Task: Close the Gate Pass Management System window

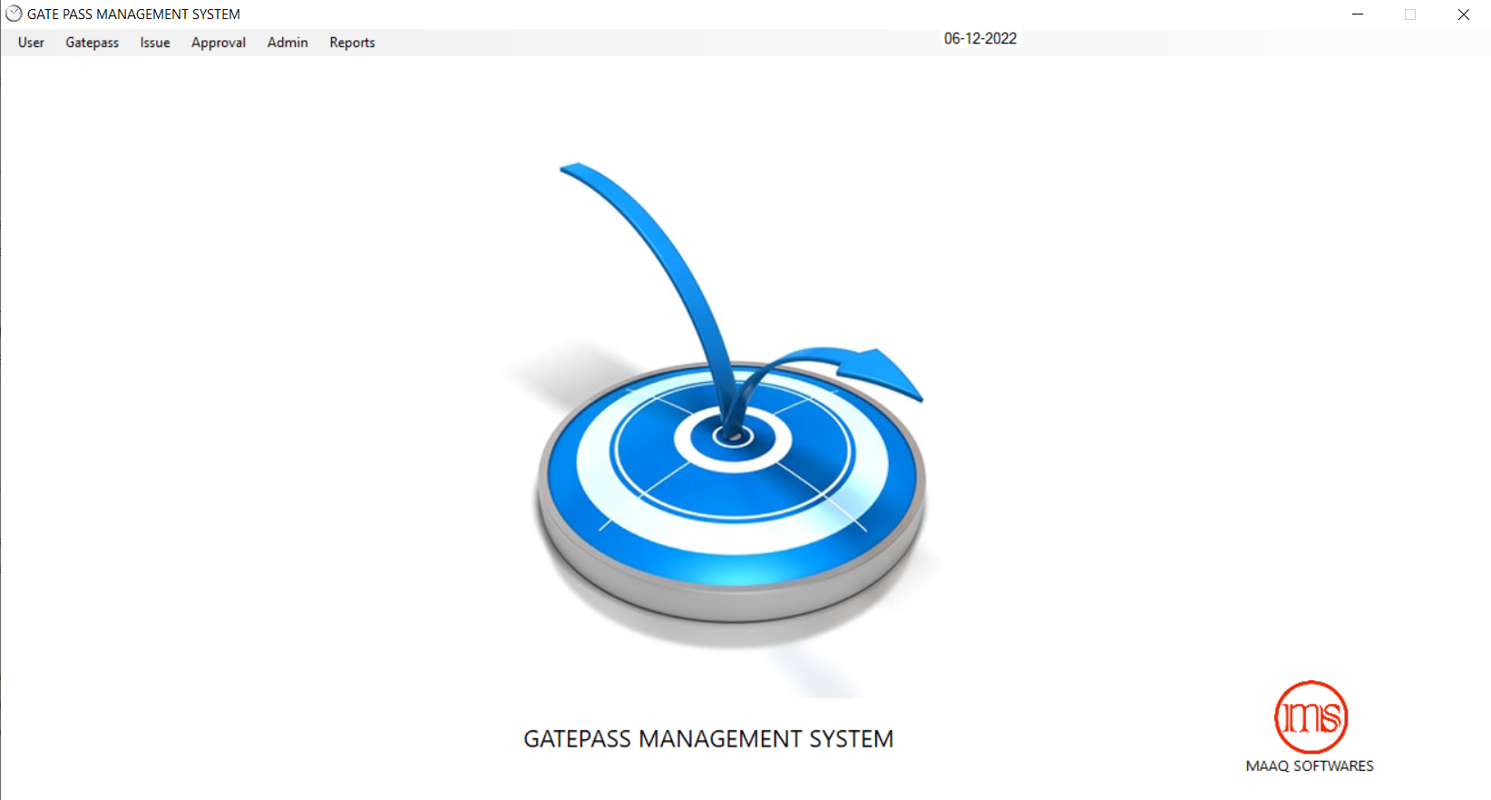Action: coord(1463,14)
